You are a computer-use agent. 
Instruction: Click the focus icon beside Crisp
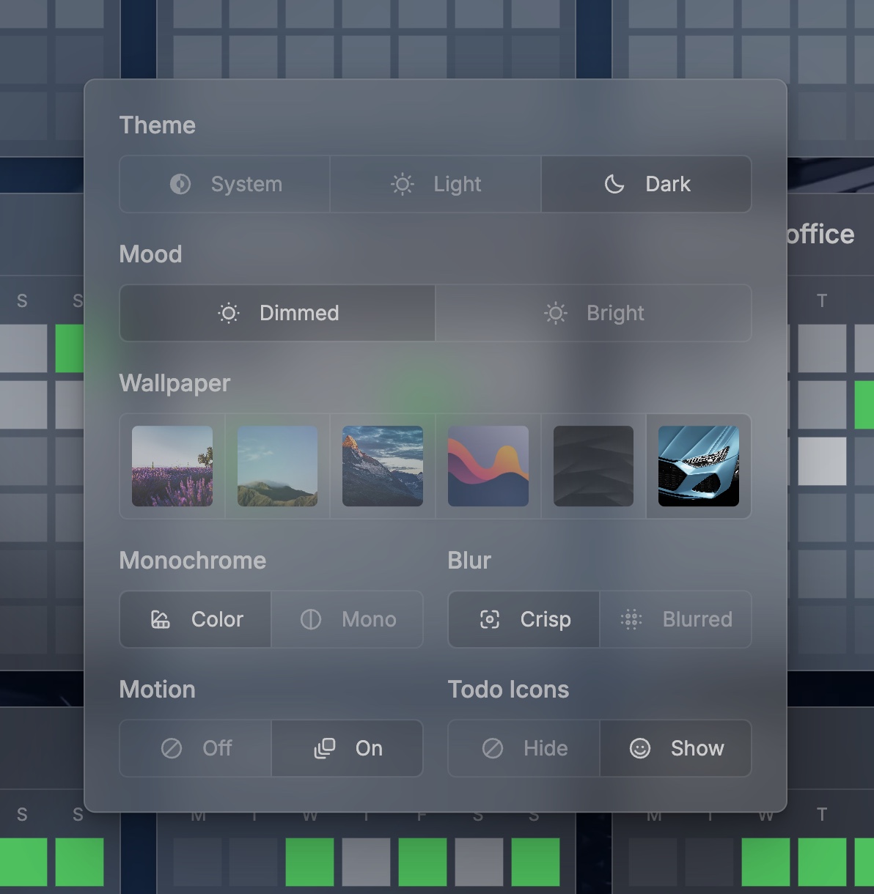pyautogui.click(x=490, y=619)
